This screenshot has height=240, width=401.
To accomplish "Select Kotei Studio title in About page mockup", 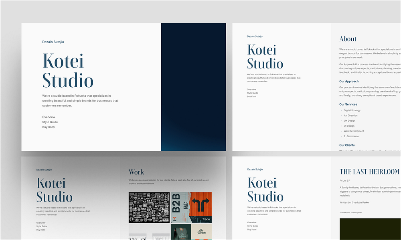I will [265, 57].
